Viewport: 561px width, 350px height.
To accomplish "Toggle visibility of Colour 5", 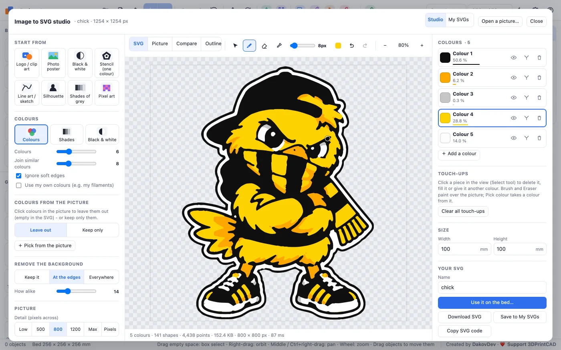I will pos(514,138).
